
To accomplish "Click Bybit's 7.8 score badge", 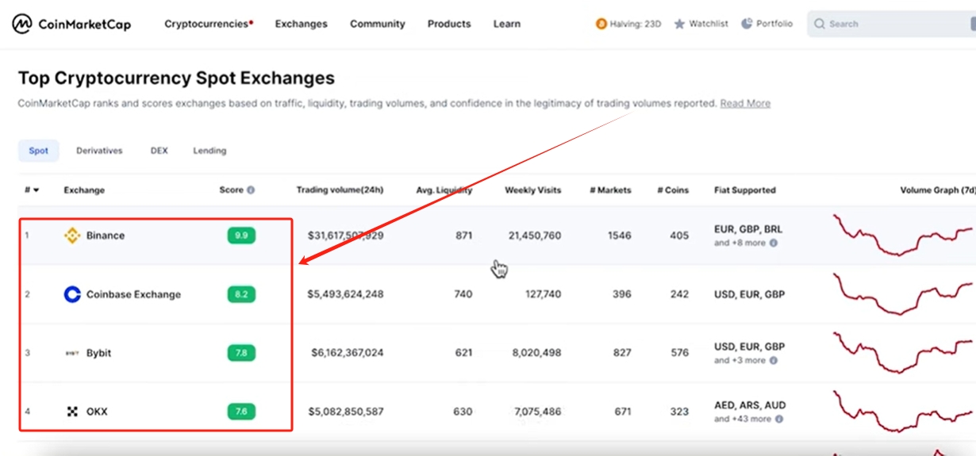I will [x=241, y=353].
